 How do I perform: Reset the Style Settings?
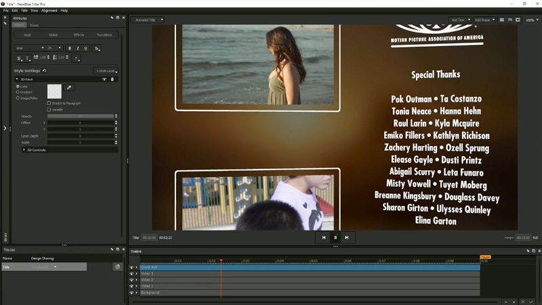click(44, 70)
